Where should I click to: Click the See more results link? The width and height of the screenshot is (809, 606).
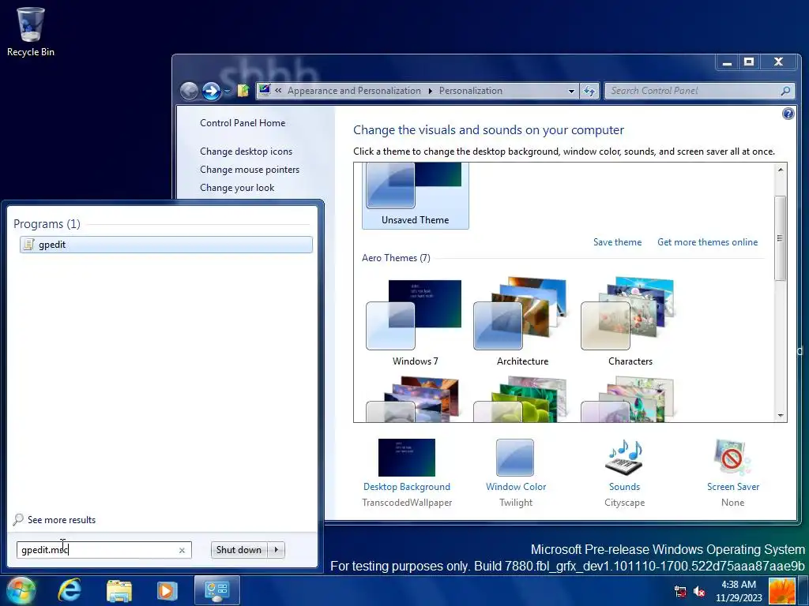[x=62, y=520]
